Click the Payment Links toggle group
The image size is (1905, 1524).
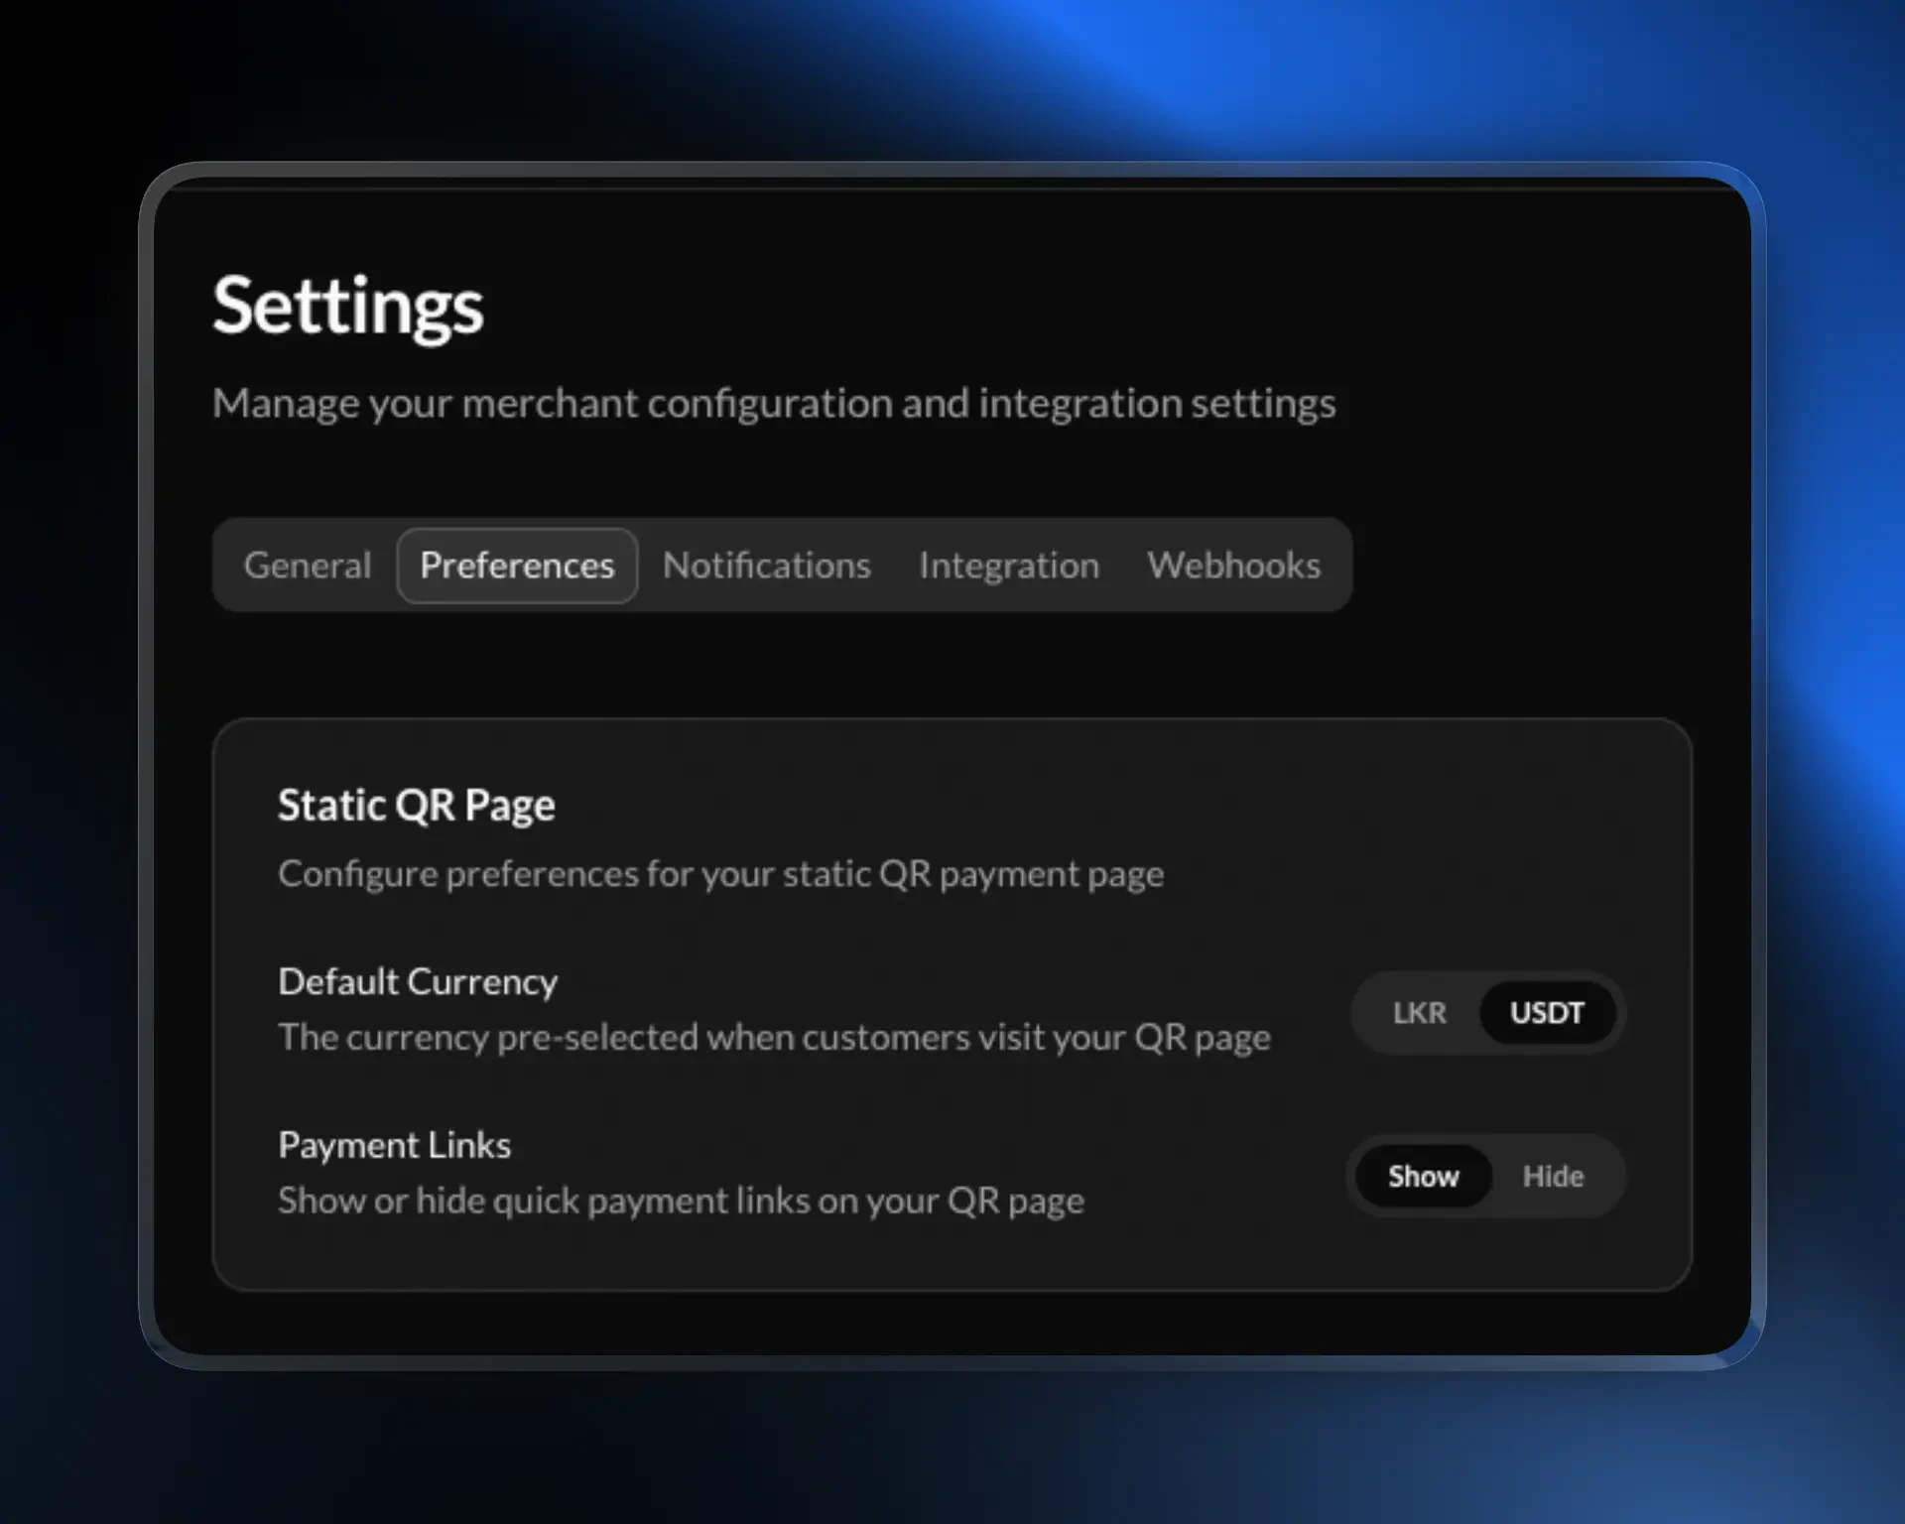pyautogui.click(x=1486, y=1176)
